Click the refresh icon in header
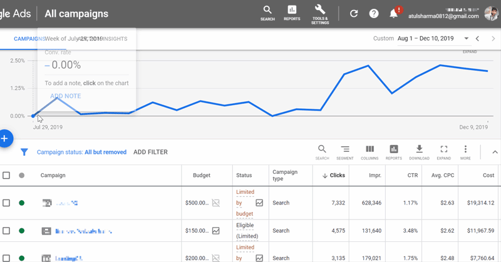Screen dimensions: 501x262 (x=354, y=14)
